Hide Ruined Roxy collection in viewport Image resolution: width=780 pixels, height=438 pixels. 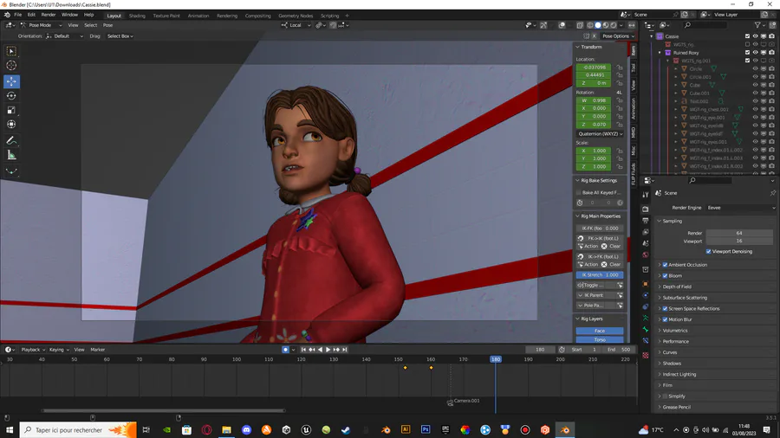(755, 53)
